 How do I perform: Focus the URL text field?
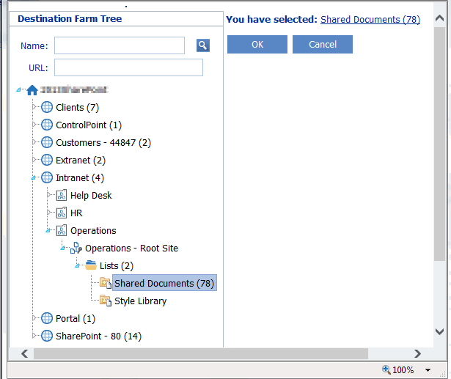coord(128,67)
